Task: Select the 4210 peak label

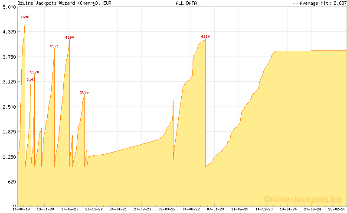Action: [x=205, y=37]
